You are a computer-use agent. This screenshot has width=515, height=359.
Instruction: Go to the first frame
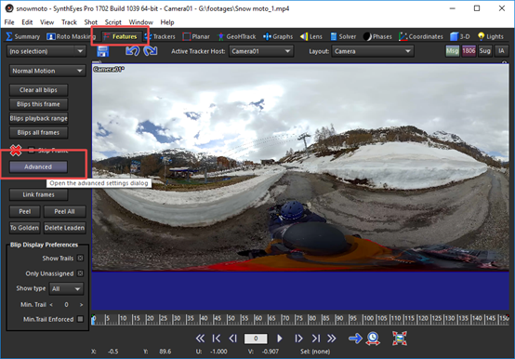click(x=216, y=339)
